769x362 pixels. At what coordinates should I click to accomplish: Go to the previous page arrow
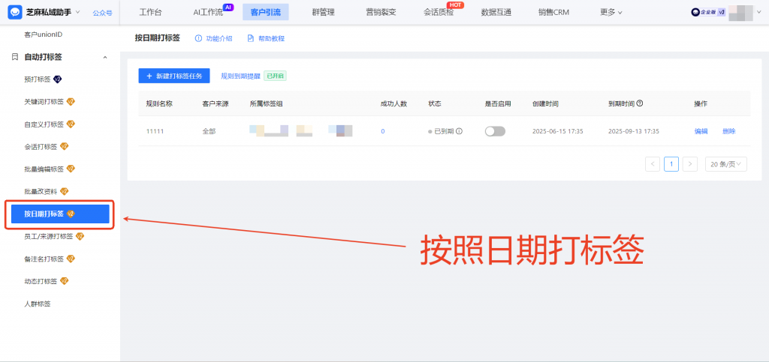point(653,164)
